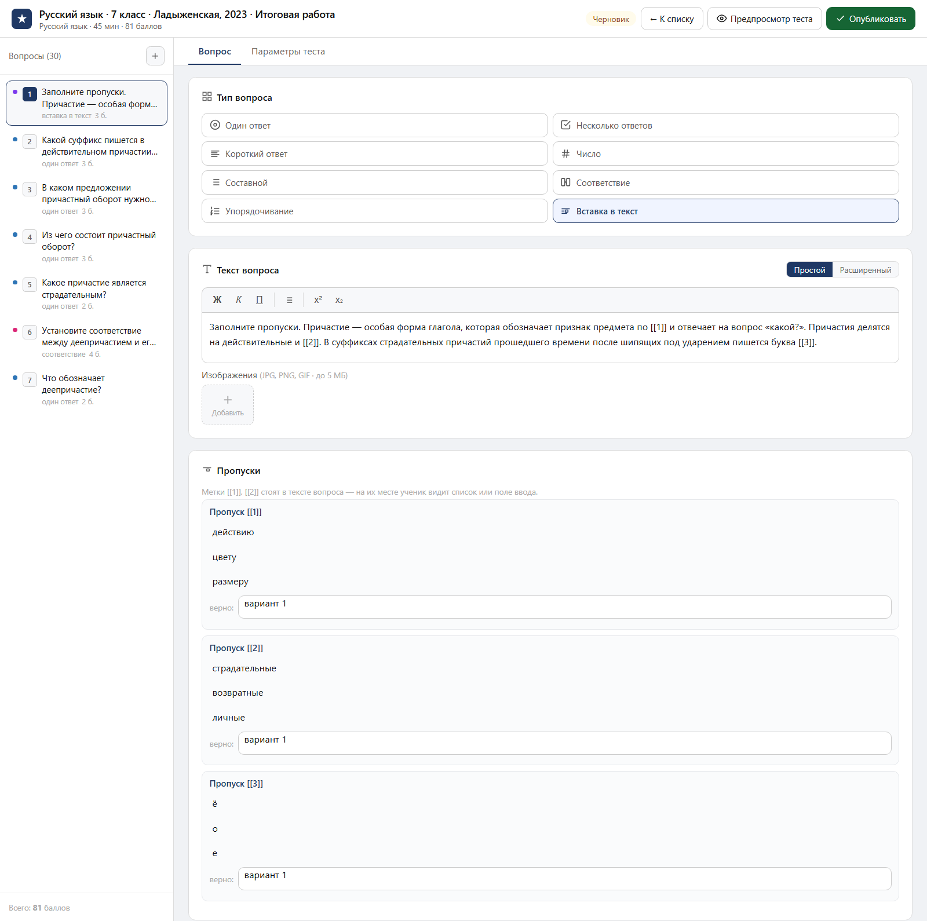Open question 7 Что обозначает деепричастие

[86, 389]
